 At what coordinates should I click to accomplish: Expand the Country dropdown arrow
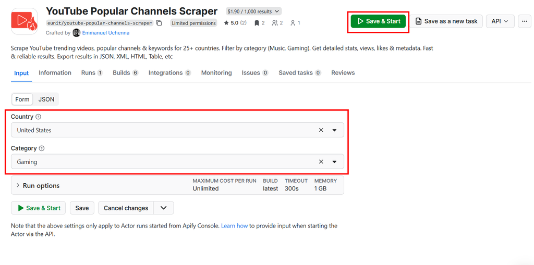point(334,130)
